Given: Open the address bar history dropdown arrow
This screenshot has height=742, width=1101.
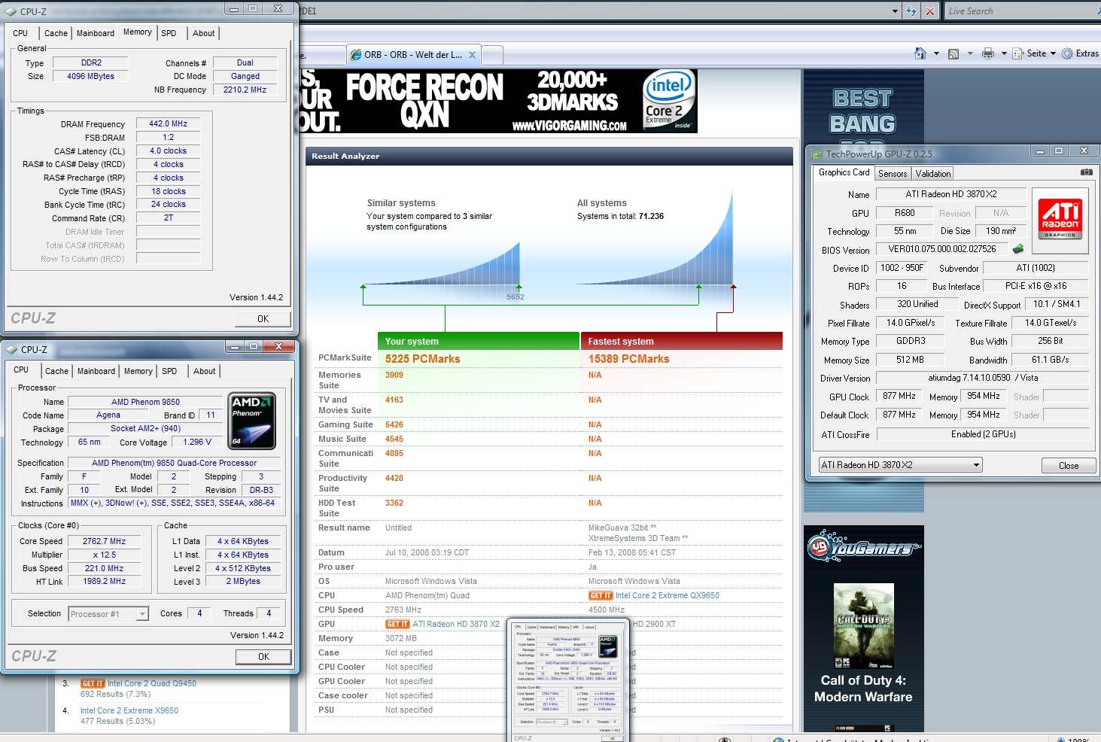Looking at the screenshot, I should coord(894,11).
